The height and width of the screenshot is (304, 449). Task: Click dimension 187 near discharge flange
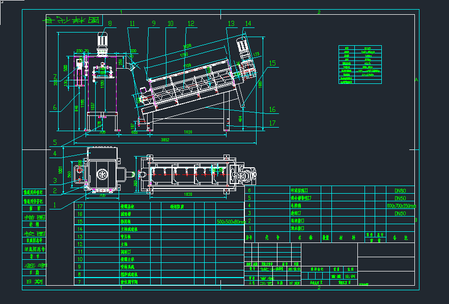[132, 126]
